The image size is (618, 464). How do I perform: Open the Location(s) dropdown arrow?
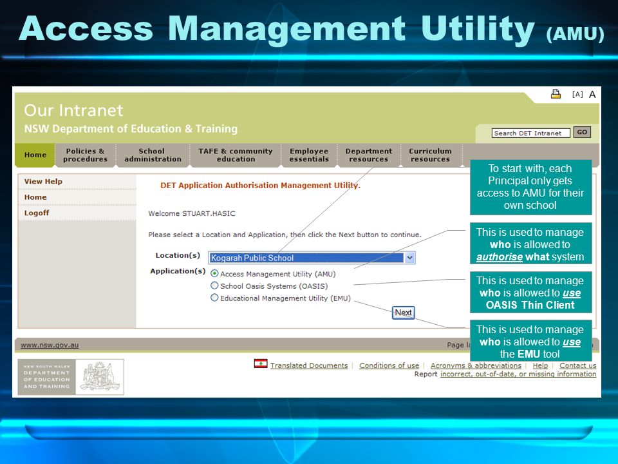click(x=410, y=258)
